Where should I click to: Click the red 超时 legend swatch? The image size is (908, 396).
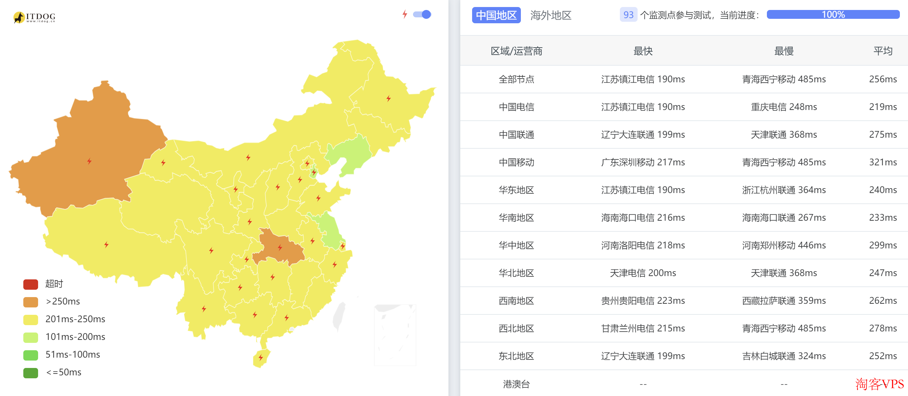tap(31, 284)
